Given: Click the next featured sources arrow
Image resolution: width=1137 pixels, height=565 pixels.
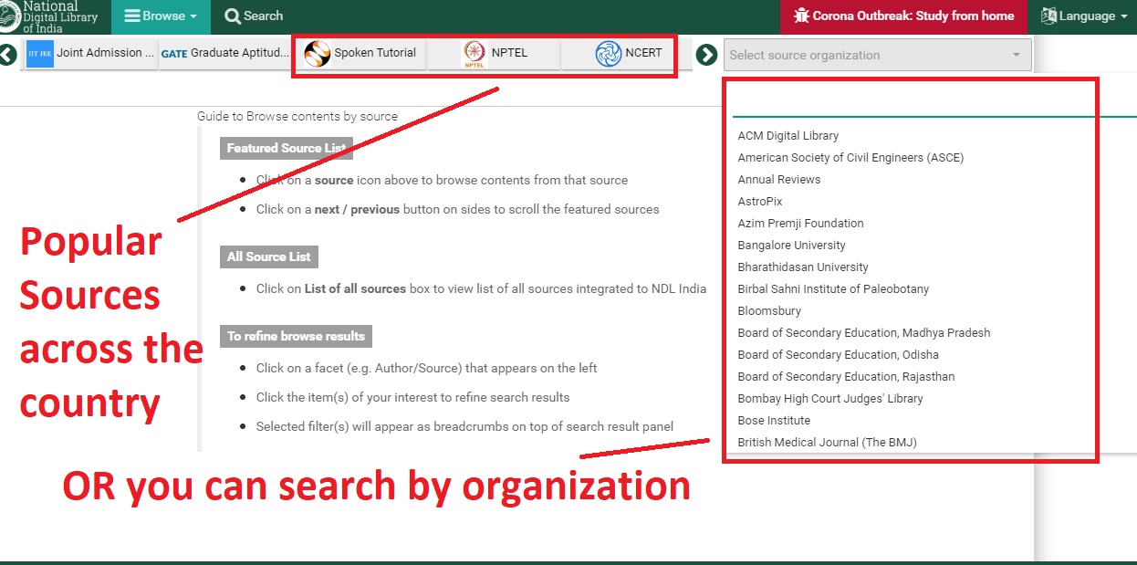Looking at the screenshot, I should [x=706, y=55].
